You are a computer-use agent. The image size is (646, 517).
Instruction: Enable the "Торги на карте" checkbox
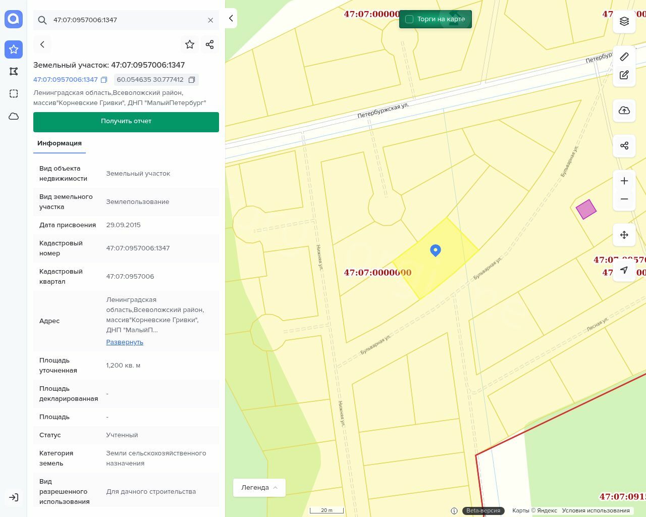coord(409,19)
